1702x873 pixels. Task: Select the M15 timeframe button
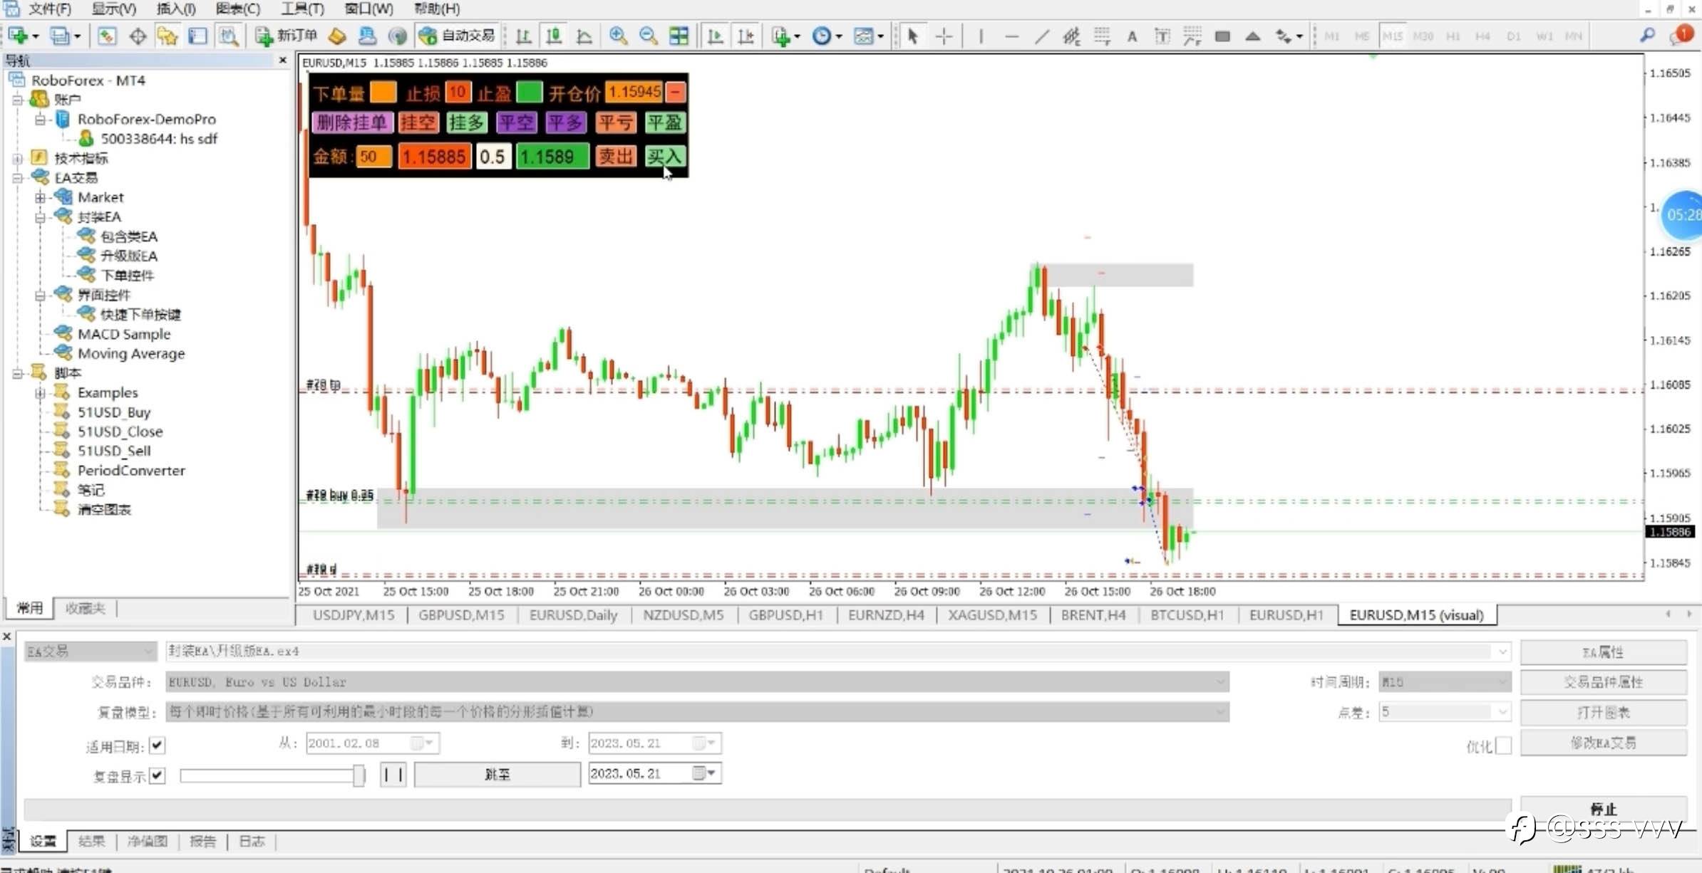click(1393, 36)
